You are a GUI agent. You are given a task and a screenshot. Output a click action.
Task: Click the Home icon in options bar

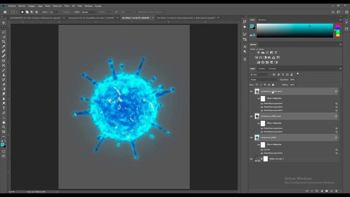pyautogui.click(x=5, y=12)
